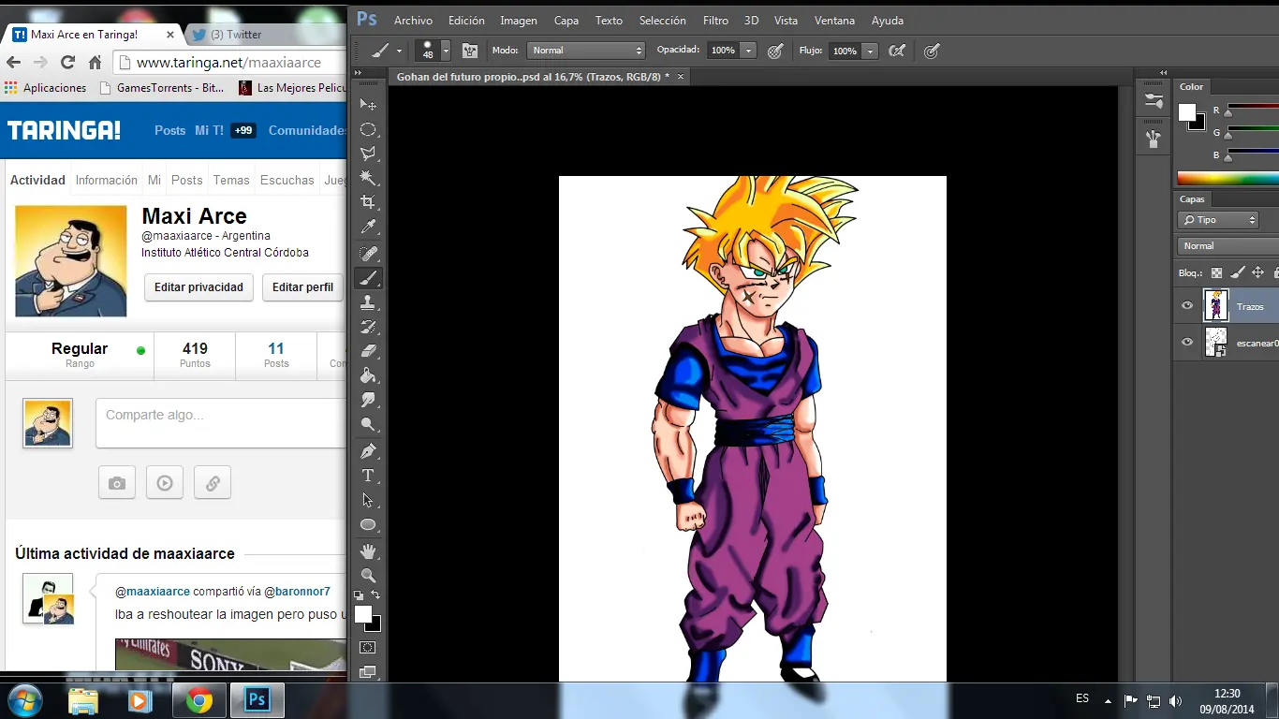
Task: Open the Archivo menu
Action: 413,21
